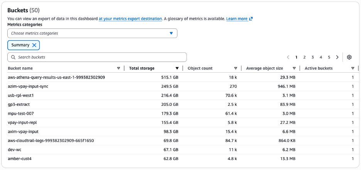Sort by Total storage column arrow

coord(177,68)
